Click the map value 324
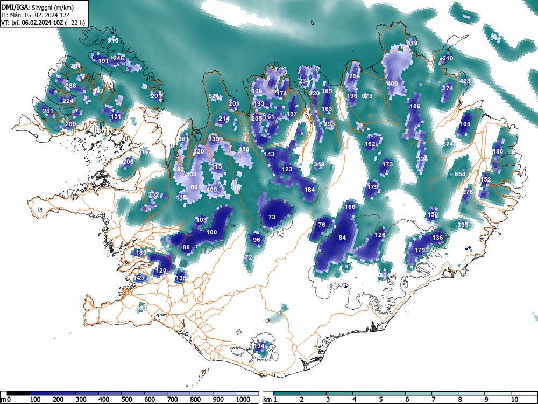The height and width of the screenshot is (404, 538). coord(422,159)
